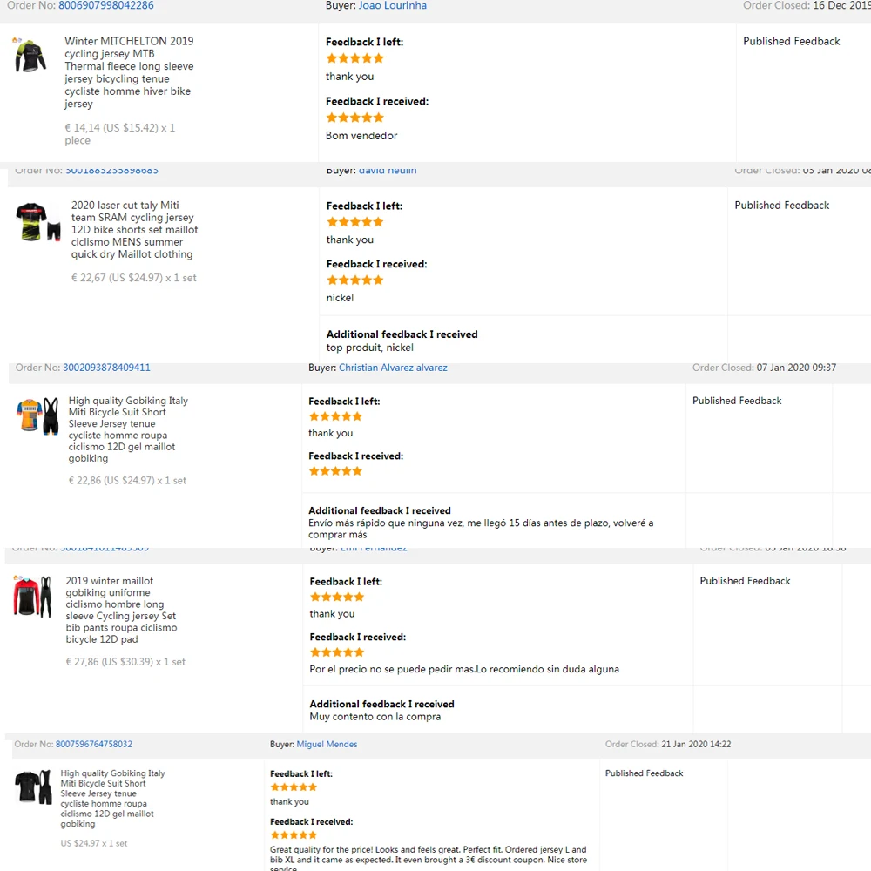The height and width of the screenshot is (871, 871).
Task: Open order number 8006907998042286
Action: point(105,5)
